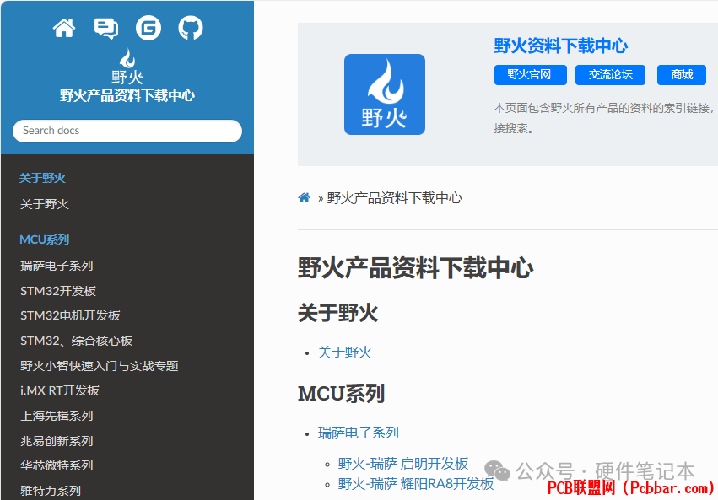Click the 野火产品资料下载中心 breadcrumb text
Screen dimensions: 718x500
coord(394,198)
